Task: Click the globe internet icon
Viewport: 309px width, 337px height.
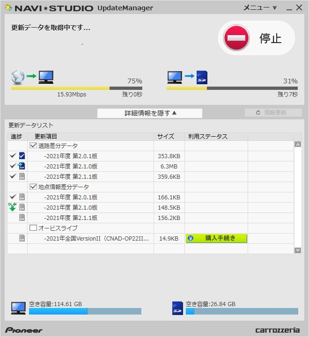Action: [x=18, y=77]
